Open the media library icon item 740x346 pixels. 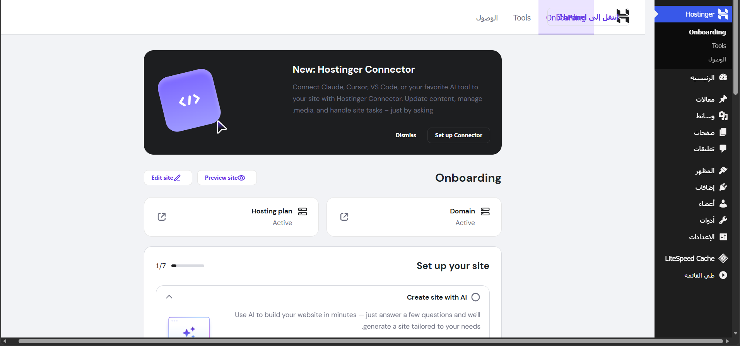[723, 116]
